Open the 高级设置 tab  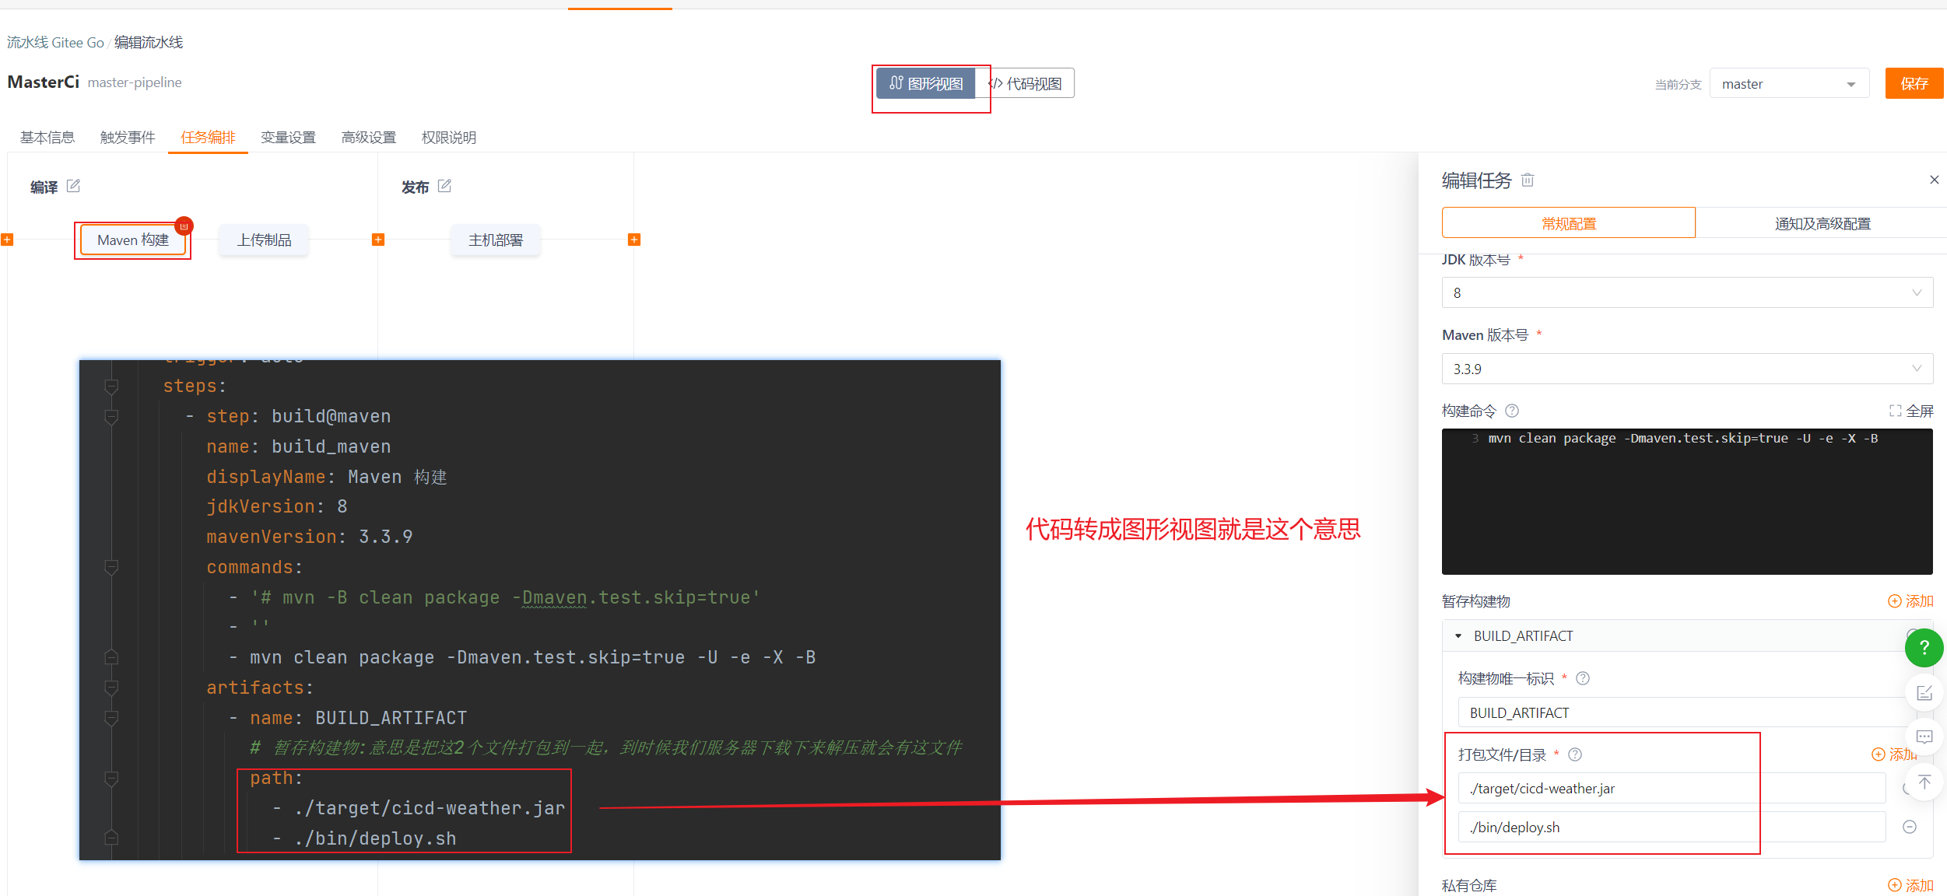369,138
